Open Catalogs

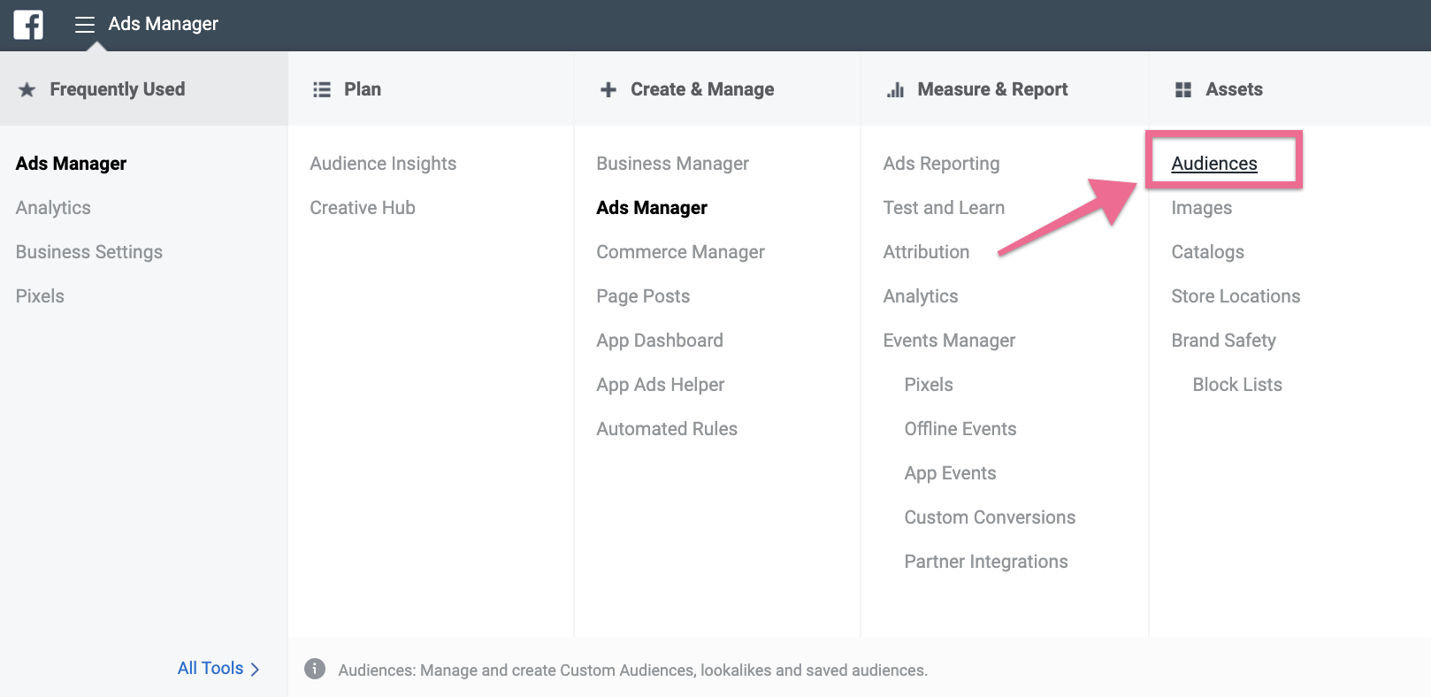coord(1208,252)
